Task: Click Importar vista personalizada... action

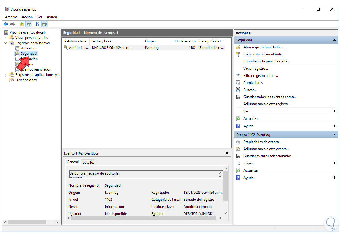Action: (266, 61)
